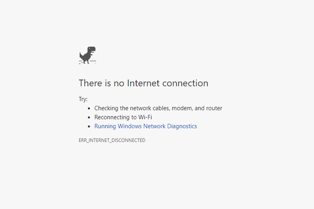Screen dimensions: 314x209
Task: Click the word 'Diagnostics' in the blue link
Action: point(182,126)
